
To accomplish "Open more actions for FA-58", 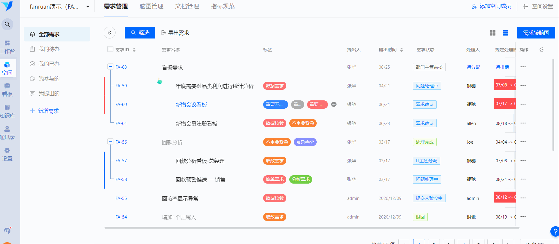I will [x=523, y=179].
